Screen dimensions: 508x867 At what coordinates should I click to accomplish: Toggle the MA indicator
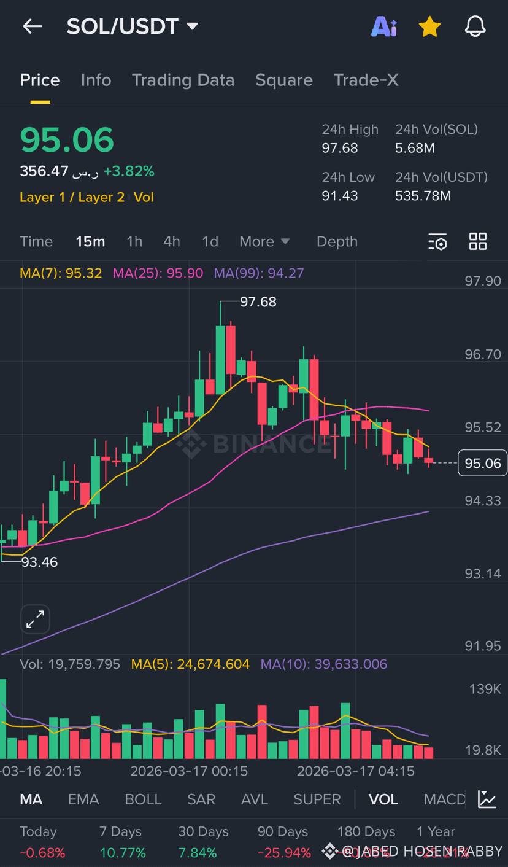[x=31, y=799]
